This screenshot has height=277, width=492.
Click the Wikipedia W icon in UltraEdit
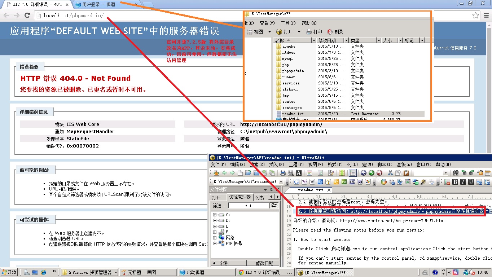tap(312, 182)
